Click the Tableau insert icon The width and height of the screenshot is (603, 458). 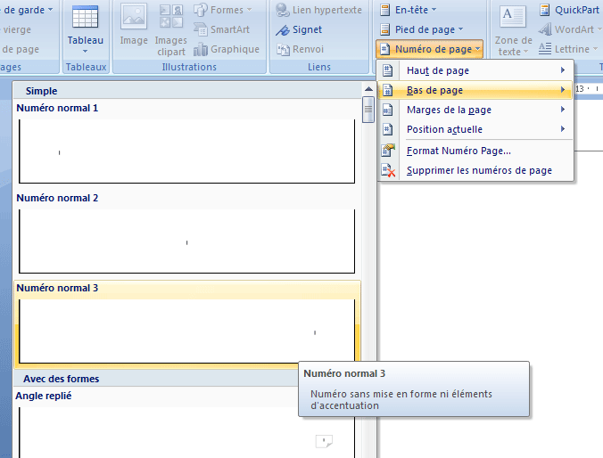[x=85, y=27]
